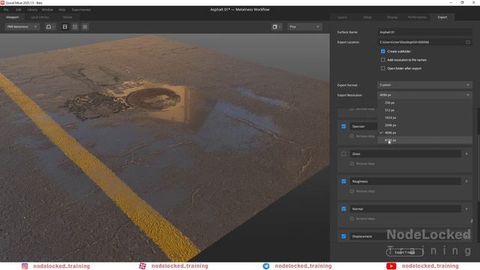Expand the Normal map options arrow
The width and height of the screenshot is (480, 270).
pyautogui.click(x=466, y=208)
